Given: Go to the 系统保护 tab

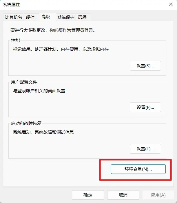Looking at the screenshot, I should click(x=66, y=17).
